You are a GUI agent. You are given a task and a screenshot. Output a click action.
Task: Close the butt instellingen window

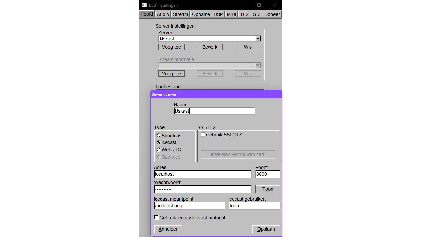point(274,5)
